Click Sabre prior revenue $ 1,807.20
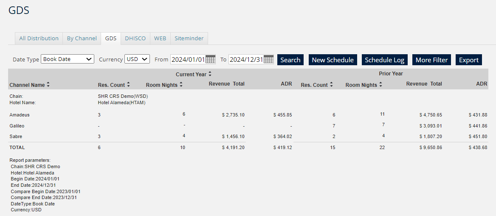496x216 pixels. point(431,136)
